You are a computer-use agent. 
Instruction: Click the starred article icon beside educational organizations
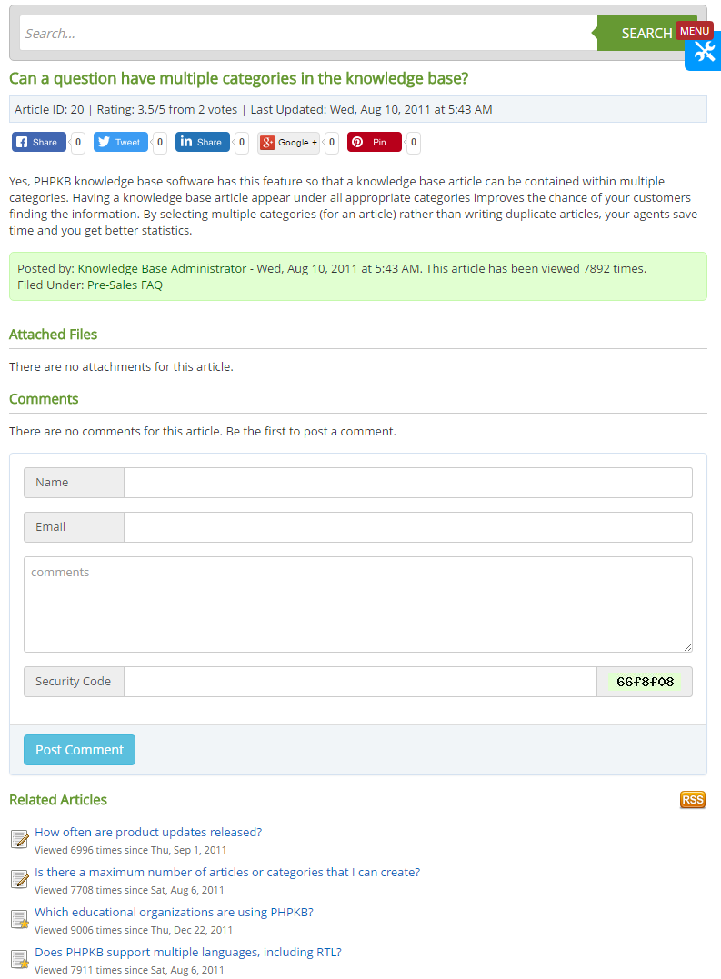[x=19, y=919]
